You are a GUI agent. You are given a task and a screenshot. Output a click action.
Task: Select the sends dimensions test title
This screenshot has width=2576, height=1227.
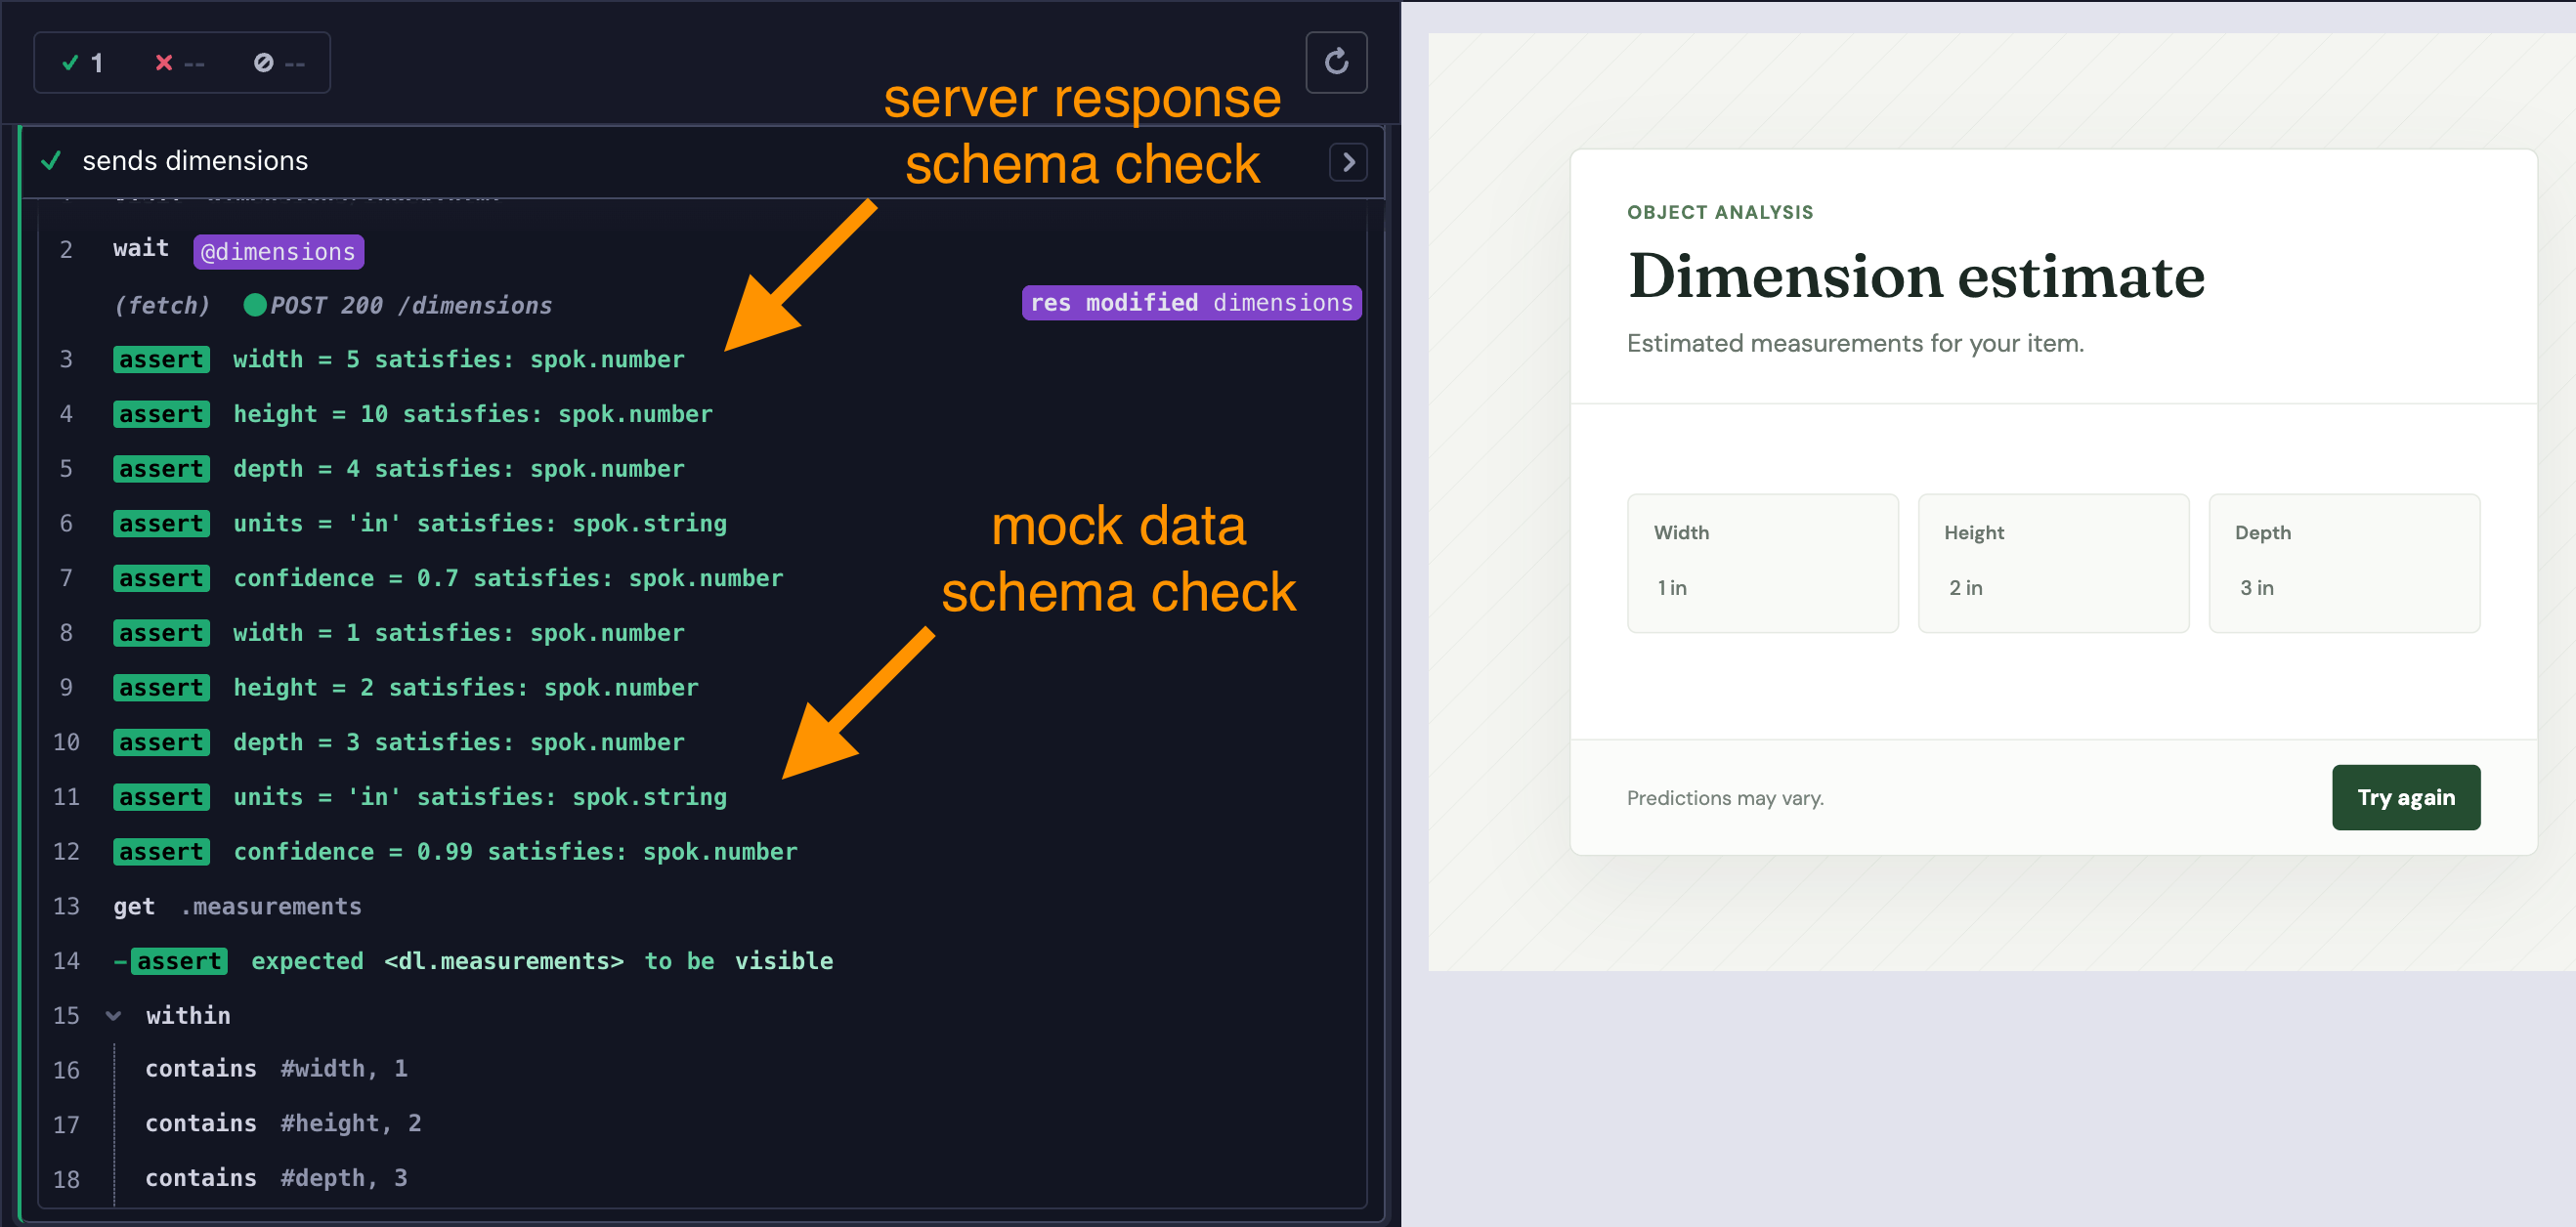(x=195, y=161)
